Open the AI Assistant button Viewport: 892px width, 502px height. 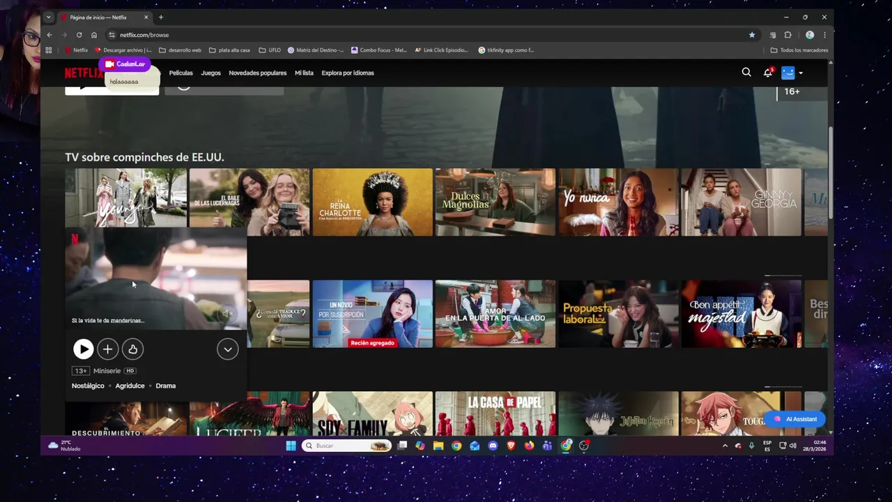(x=795, y=419)
